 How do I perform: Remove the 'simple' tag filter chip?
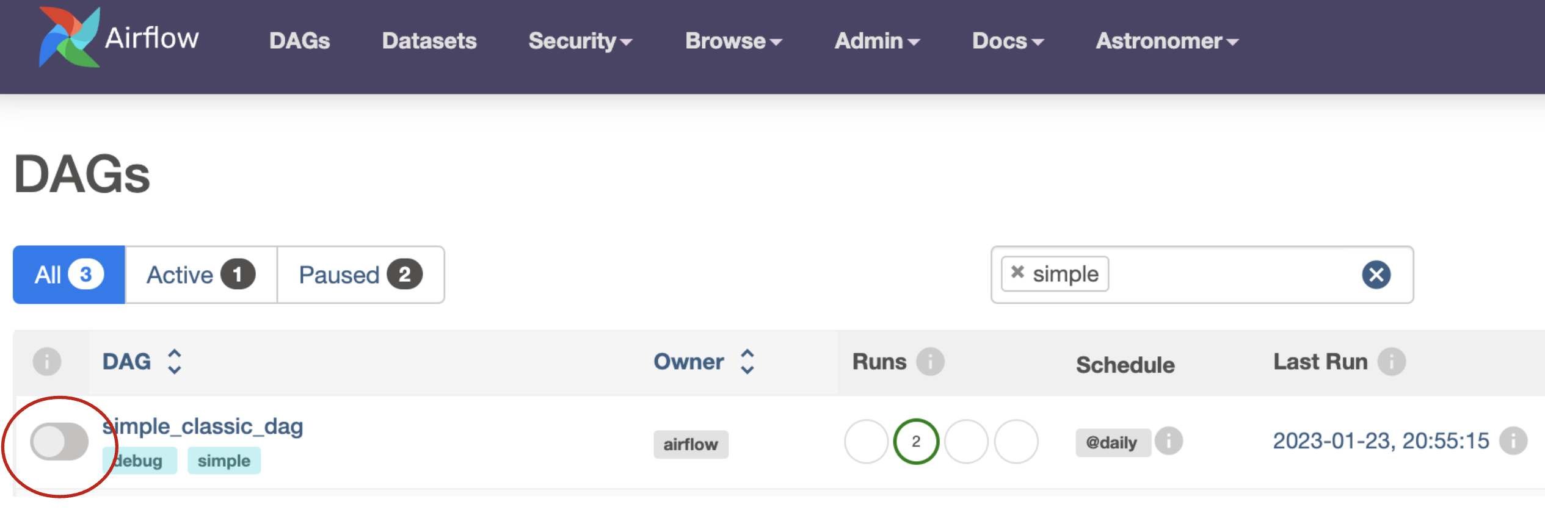[1017, 272]
